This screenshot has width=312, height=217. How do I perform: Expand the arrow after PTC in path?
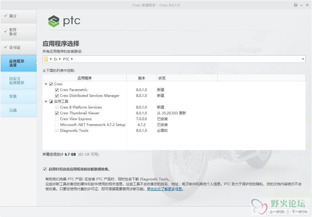click(72, 59)
